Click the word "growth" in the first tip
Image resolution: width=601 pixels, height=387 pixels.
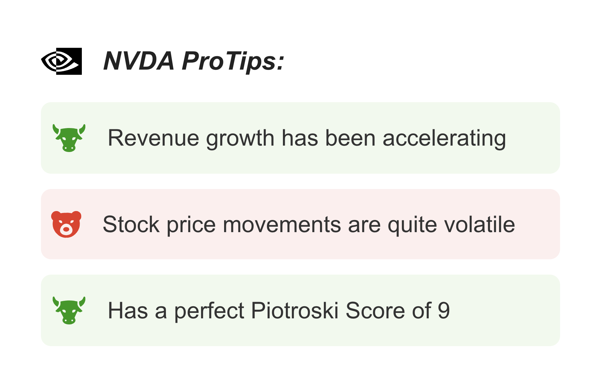pos(240,139)
